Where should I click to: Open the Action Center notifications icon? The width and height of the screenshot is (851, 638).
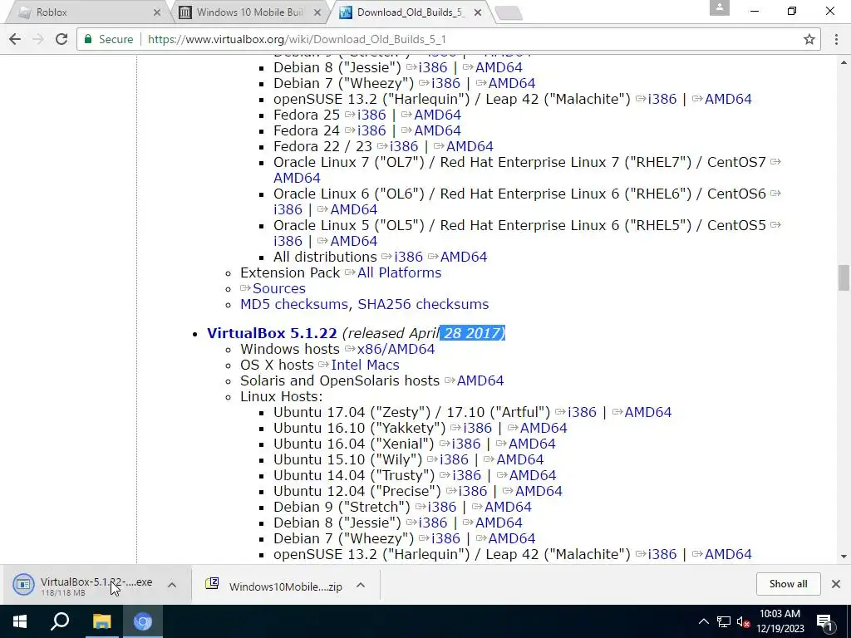[x=825, y=621]
